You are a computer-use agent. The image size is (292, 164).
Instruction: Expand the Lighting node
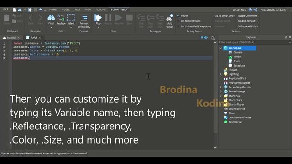221,74
